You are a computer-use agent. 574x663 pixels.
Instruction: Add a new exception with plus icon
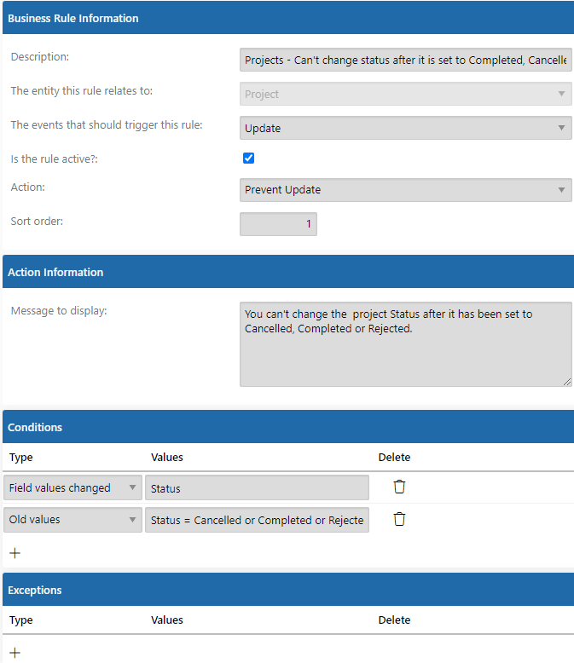[14, 653]
